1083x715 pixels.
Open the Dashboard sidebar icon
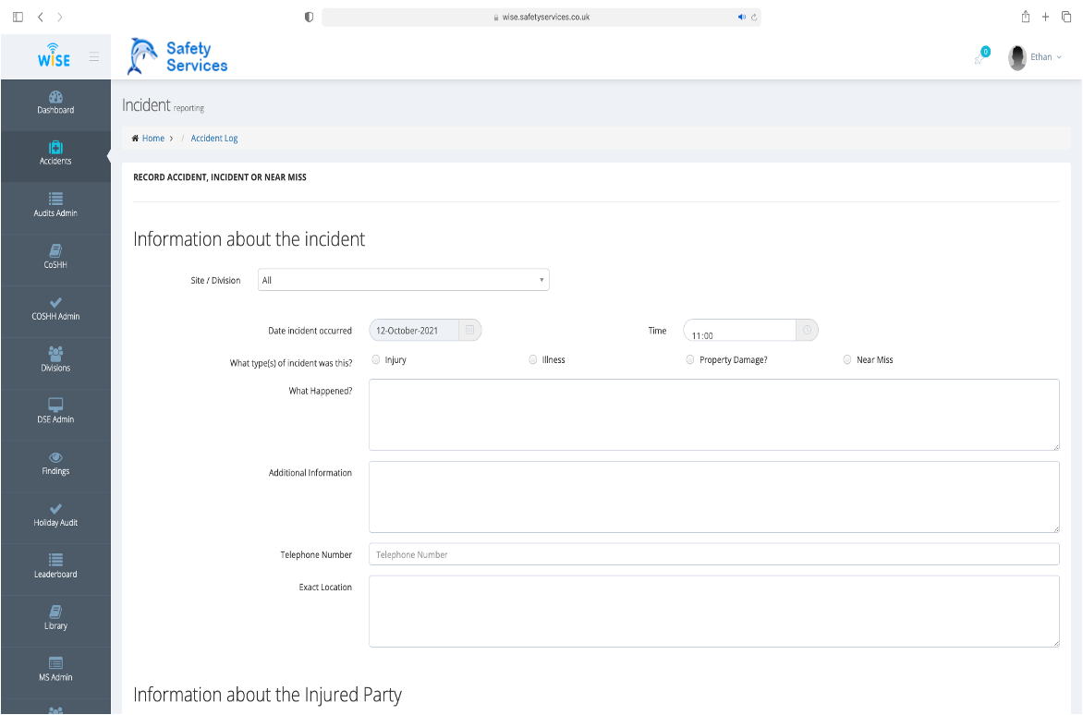click(x=55, y=97)
